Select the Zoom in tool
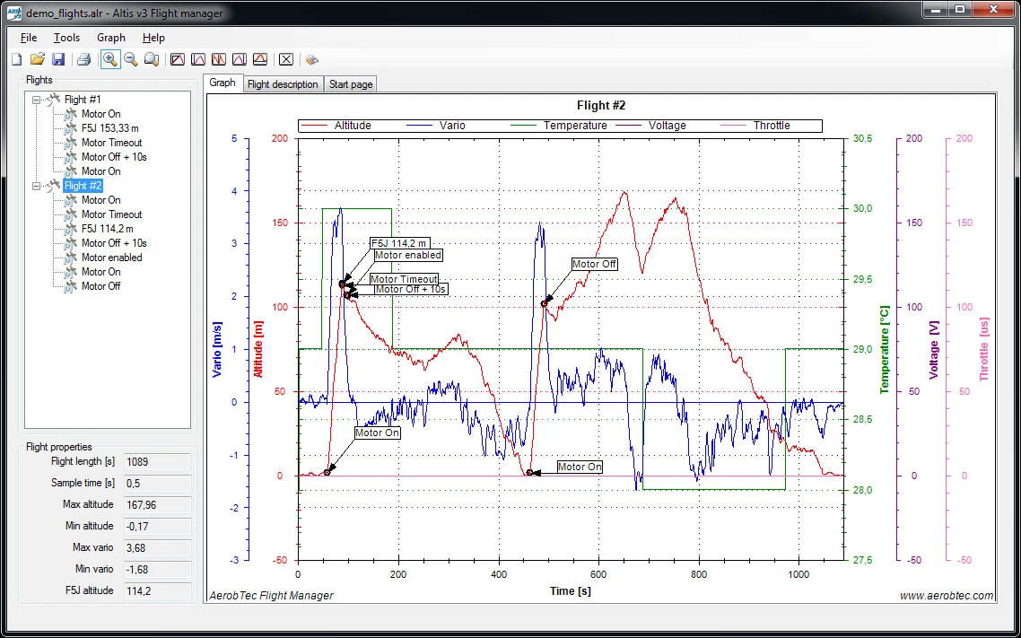This screenshot has width=1021, height=638. [109, 59]
